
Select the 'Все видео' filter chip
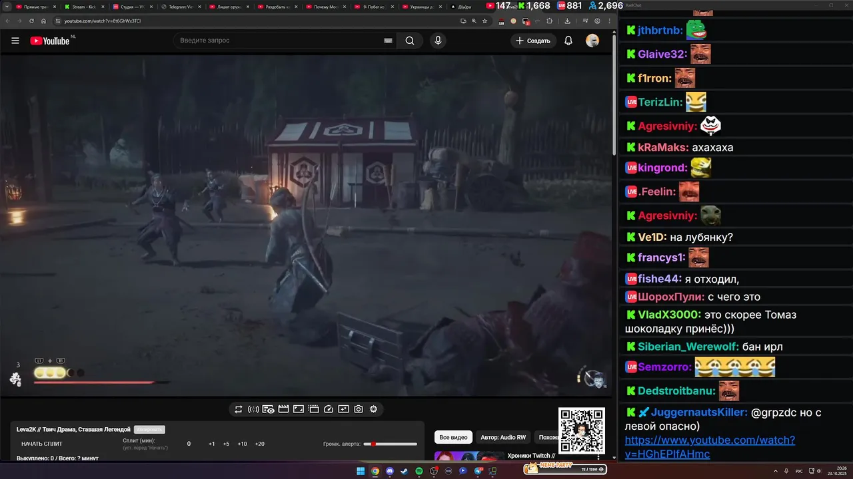(453, 437)
